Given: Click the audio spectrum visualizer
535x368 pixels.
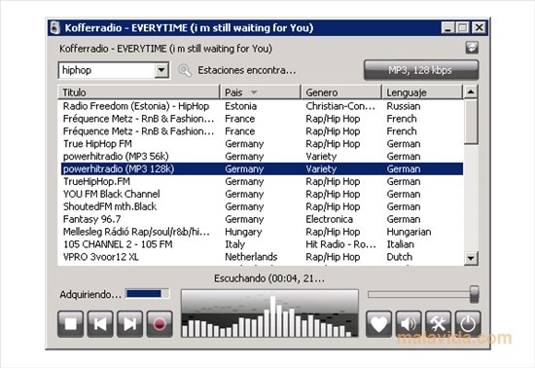Looking at the screenshot, I should pyautogui.click(x=269, y=313).
